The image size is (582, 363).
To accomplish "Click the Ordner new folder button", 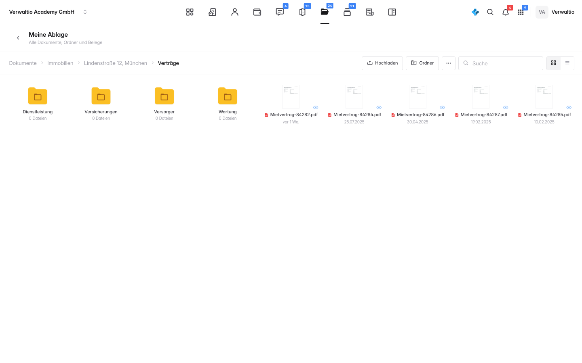I will click(x=422, y=63).
